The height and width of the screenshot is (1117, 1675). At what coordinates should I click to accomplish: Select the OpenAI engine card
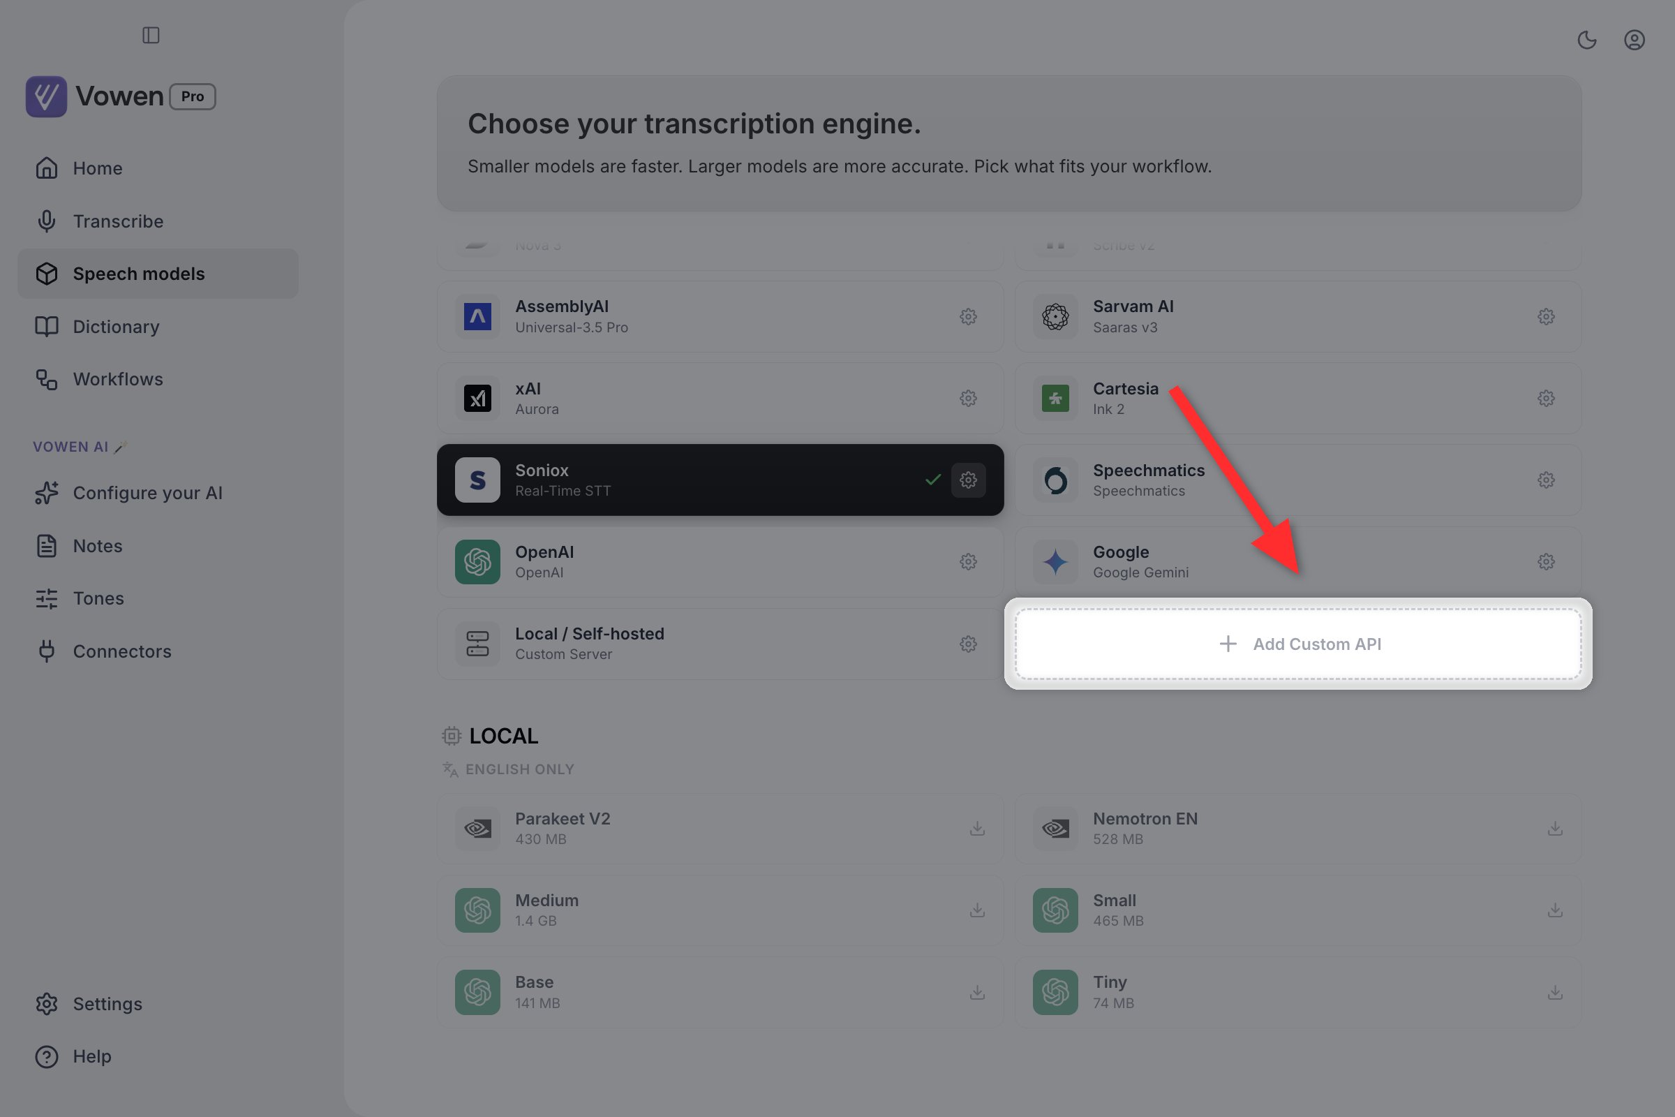tap(720, 562)
